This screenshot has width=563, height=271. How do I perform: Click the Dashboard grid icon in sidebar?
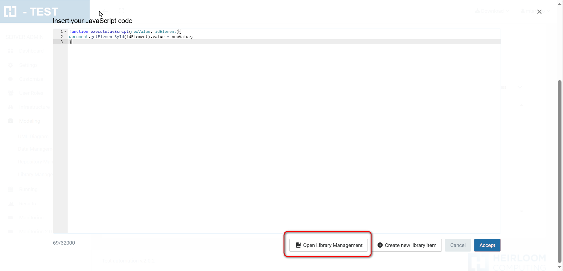(10, 51)
